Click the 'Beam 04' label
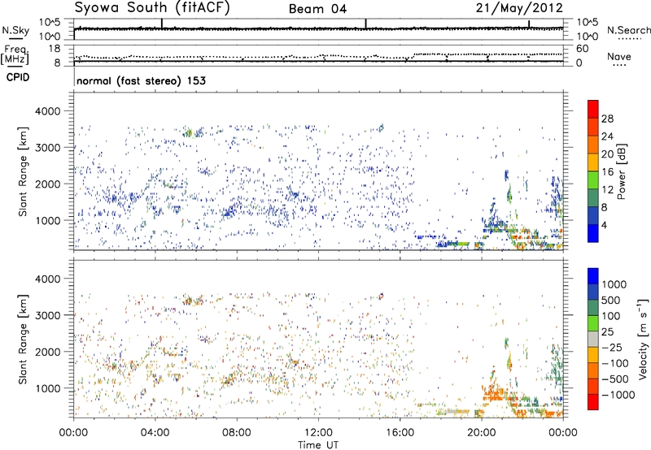The height and width of the screenshot is (450, 651). [x=317, y=9]
